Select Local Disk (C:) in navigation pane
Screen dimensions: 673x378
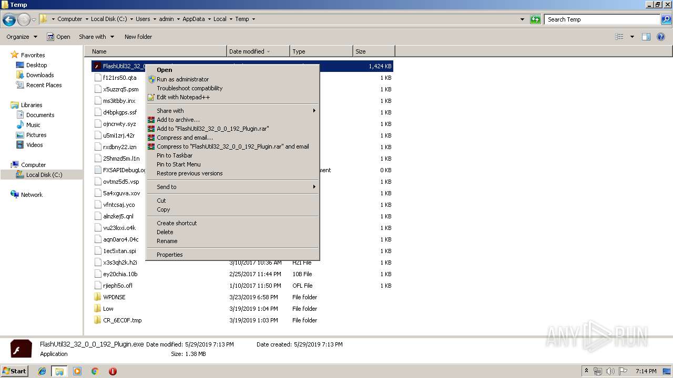(x=44, y=175)
